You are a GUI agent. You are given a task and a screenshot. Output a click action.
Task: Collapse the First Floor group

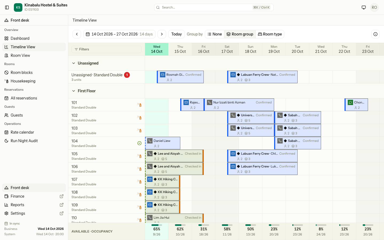point(74,91)
